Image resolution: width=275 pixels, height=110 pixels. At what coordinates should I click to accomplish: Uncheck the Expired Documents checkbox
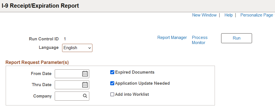112,72
